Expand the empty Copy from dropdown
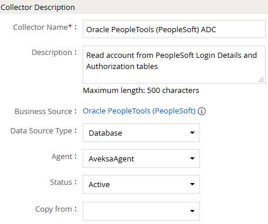Image resolution: width=268 pixels, height=224 pixels. 141,211
